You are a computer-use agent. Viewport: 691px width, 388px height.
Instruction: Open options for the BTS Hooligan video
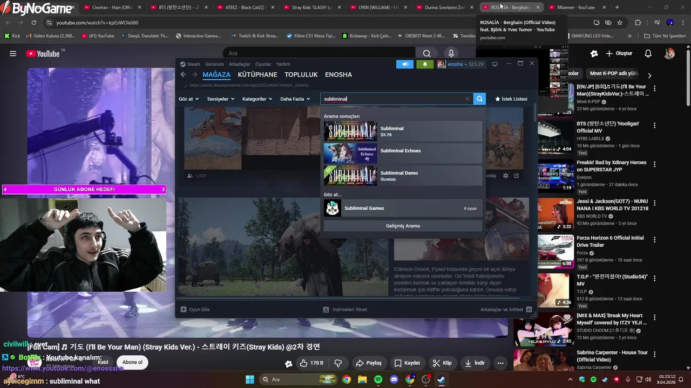point(654,126)
